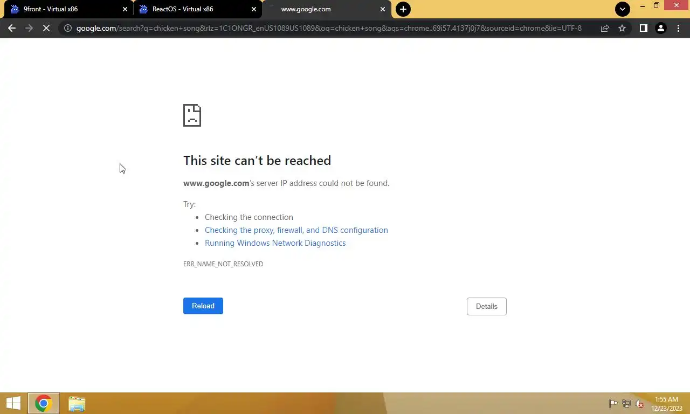Open the tab search dropdown
The image size is (690, 414).
click(623, 9)
